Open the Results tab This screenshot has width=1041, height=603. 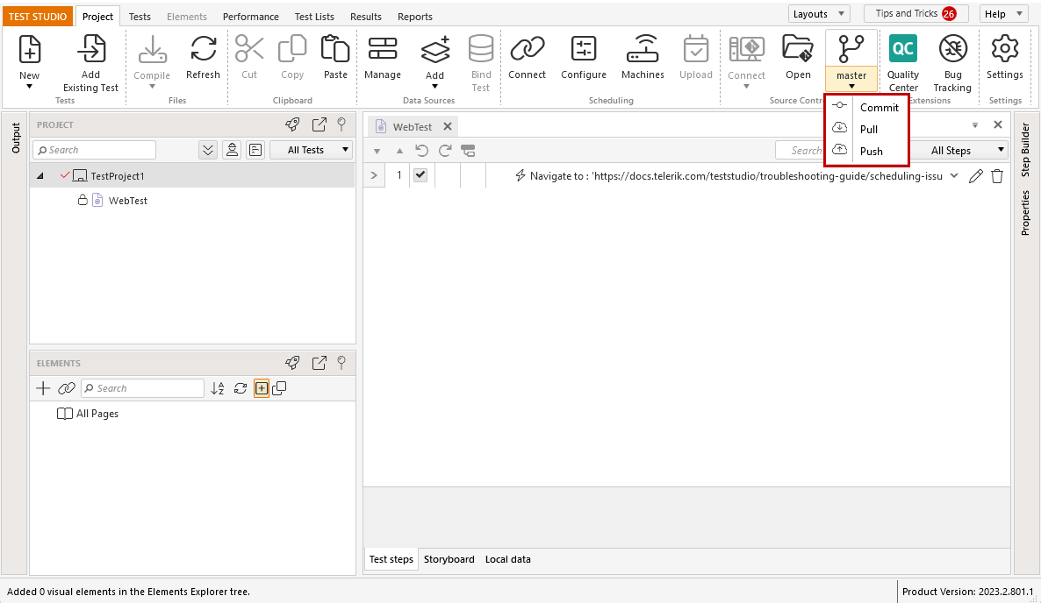coord(366,17)
